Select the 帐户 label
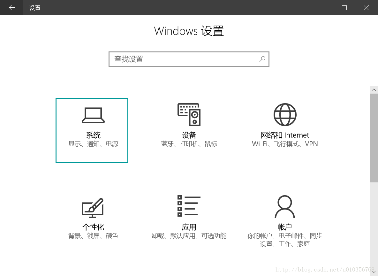This screenshot has width=378, height=276. tap(285, 227)
